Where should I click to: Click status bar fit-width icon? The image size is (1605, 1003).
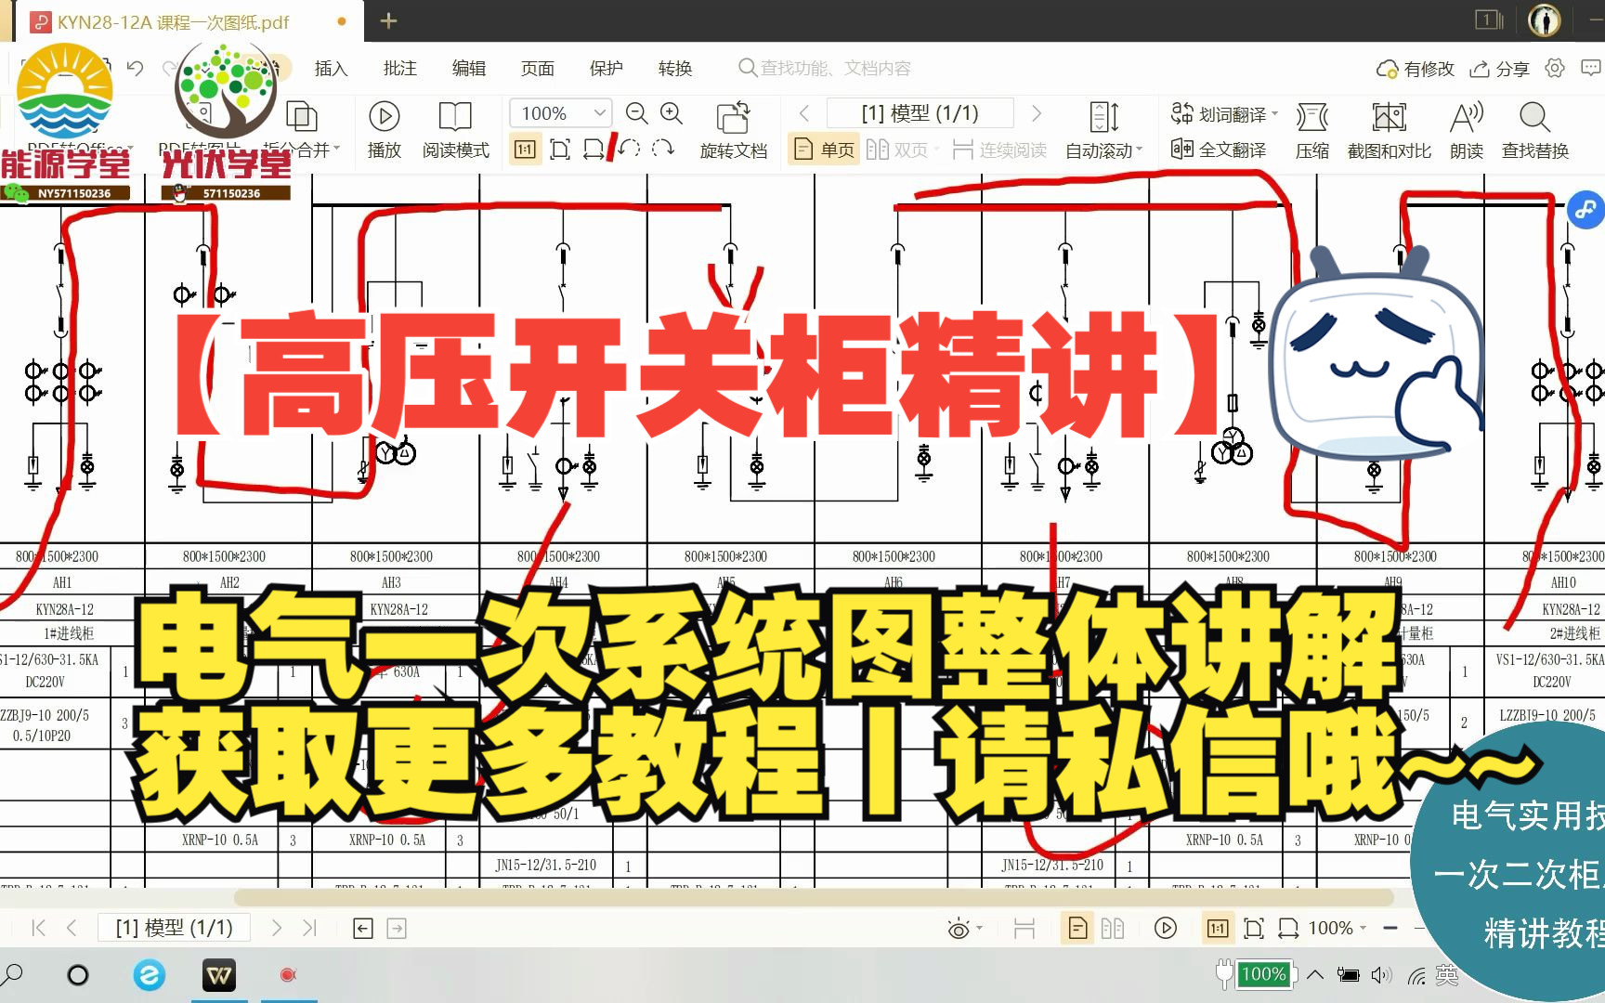(x=1288, y=928)
